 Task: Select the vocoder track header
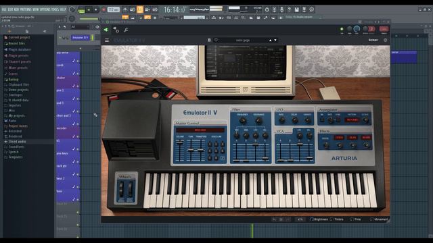click(68, 132)
